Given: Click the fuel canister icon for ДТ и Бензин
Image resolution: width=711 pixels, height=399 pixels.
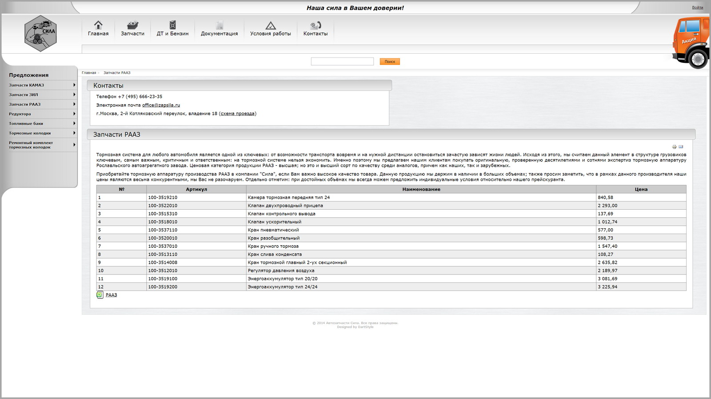Looking at the screenshot, I should coord(172,25).
